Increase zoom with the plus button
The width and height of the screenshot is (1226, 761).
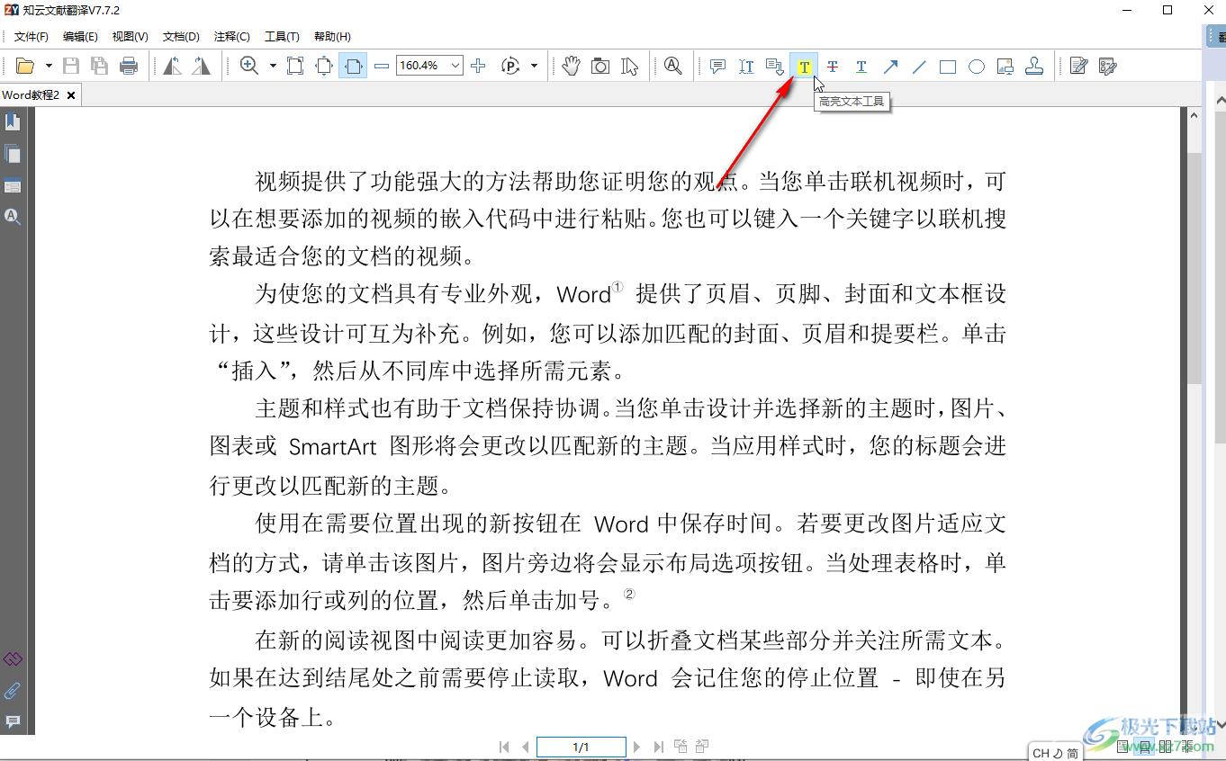pyautogui.click(x=478, y=66)
